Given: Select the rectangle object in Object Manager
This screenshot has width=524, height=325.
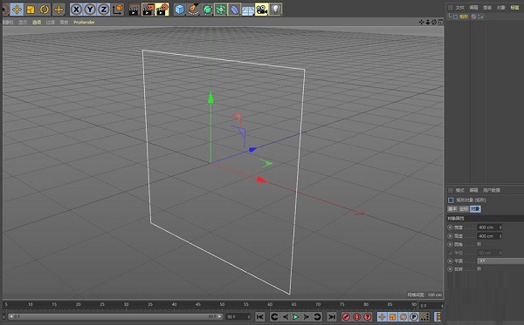Looking at the screenshot, I should coord(464,17).
